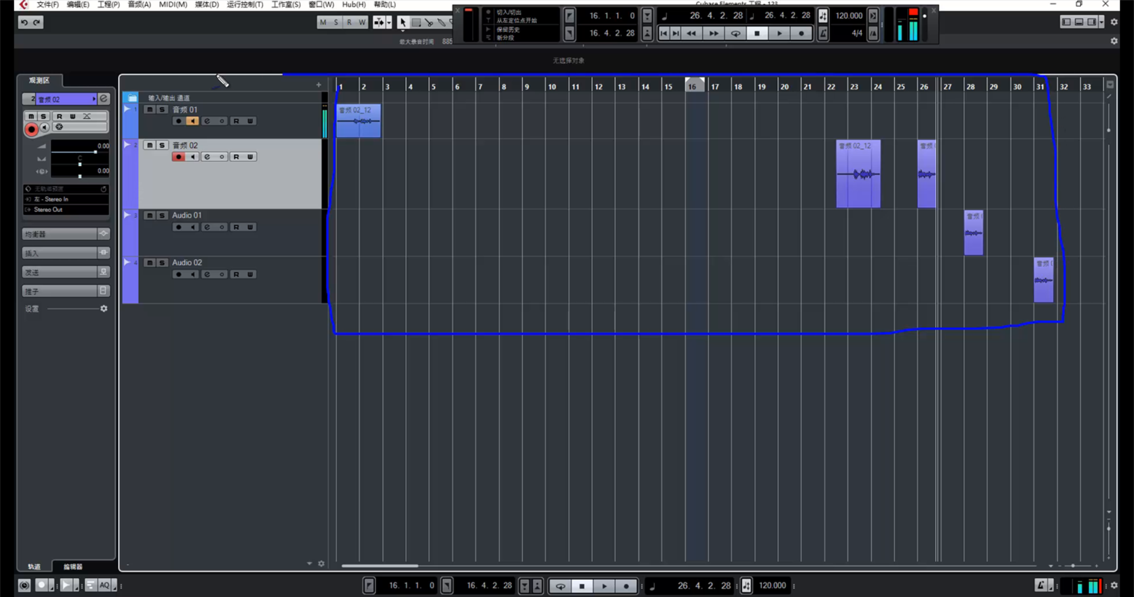Toggle record enable on track 音频 02
Viewport: 1134px width, 597px height.
point(178,156)
